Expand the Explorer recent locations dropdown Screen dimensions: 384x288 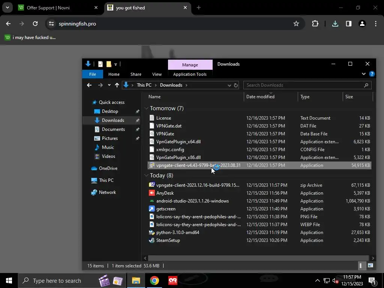pyautogui.click(x=109, y=85)
